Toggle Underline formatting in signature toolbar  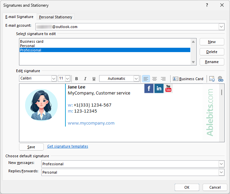click(94, 79)
